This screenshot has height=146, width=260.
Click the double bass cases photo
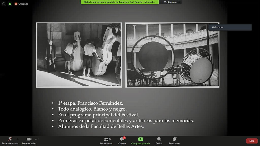(79, 55)
